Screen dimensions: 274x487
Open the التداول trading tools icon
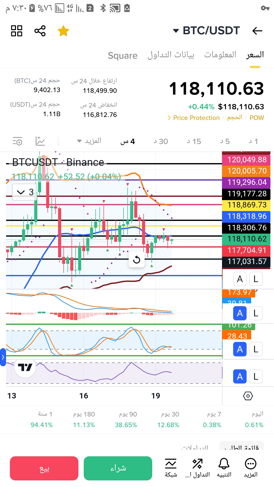pos(197,468)
